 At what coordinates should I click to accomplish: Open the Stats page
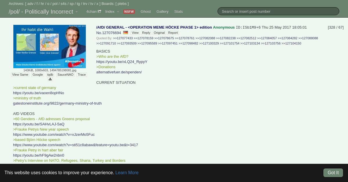179,12
